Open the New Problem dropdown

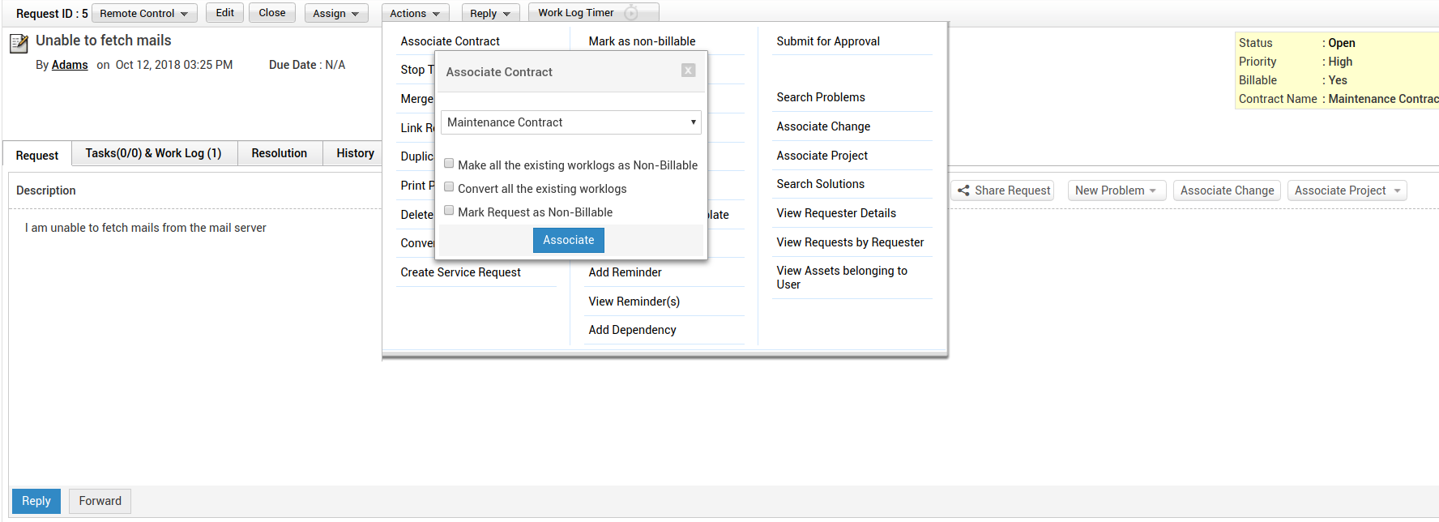pos(1116,190)
